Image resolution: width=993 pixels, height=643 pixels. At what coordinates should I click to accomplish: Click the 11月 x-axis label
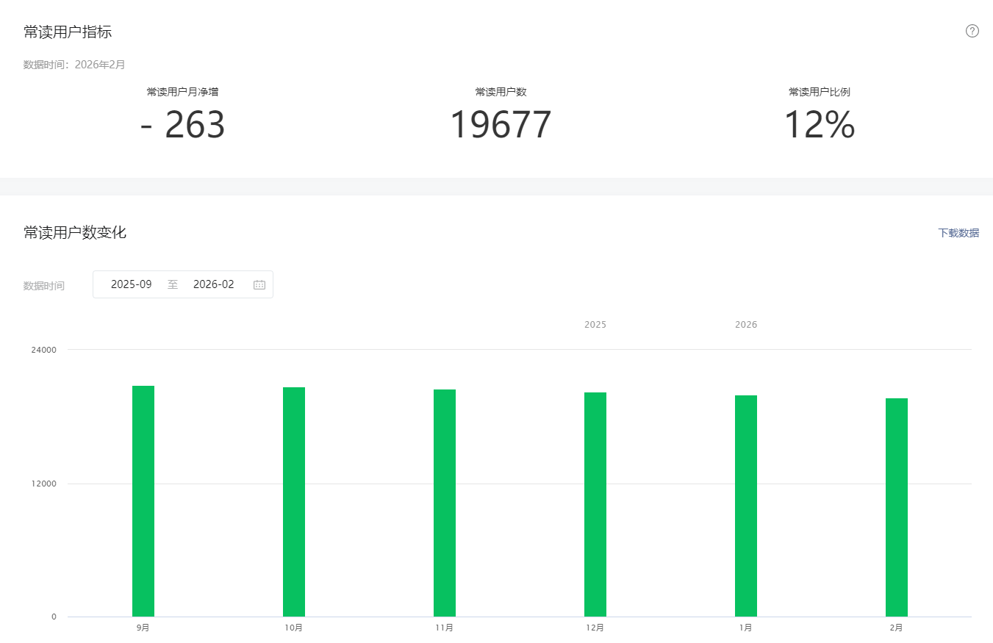tap(445, 628)
